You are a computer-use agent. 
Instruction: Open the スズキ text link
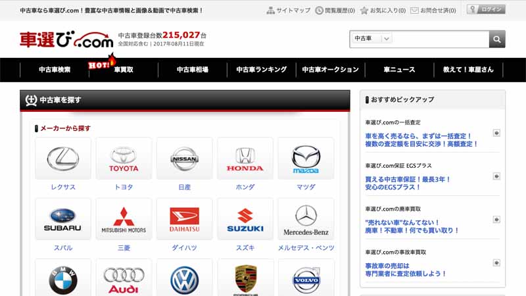[245, 248]
